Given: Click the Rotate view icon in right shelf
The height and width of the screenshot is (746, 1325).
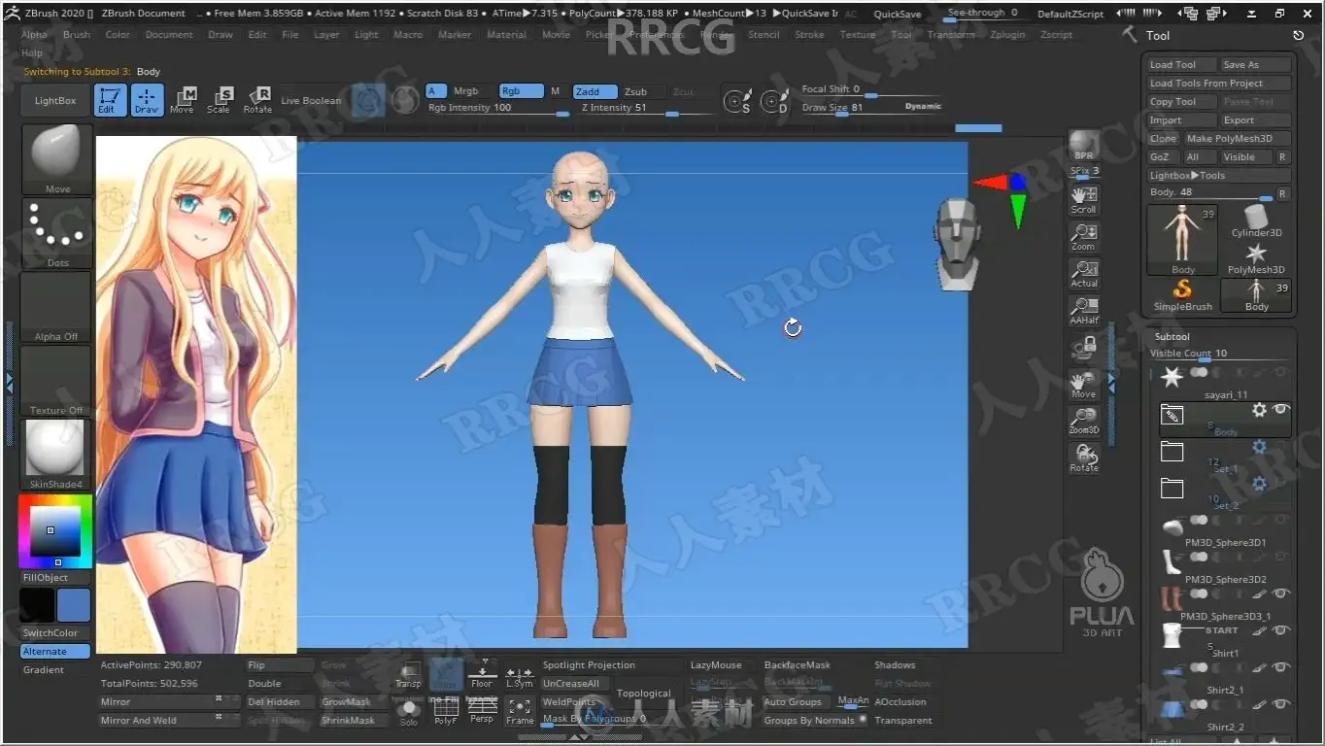Looking at the screenshot, I should pyautogui.click(x=1084, y=458).
